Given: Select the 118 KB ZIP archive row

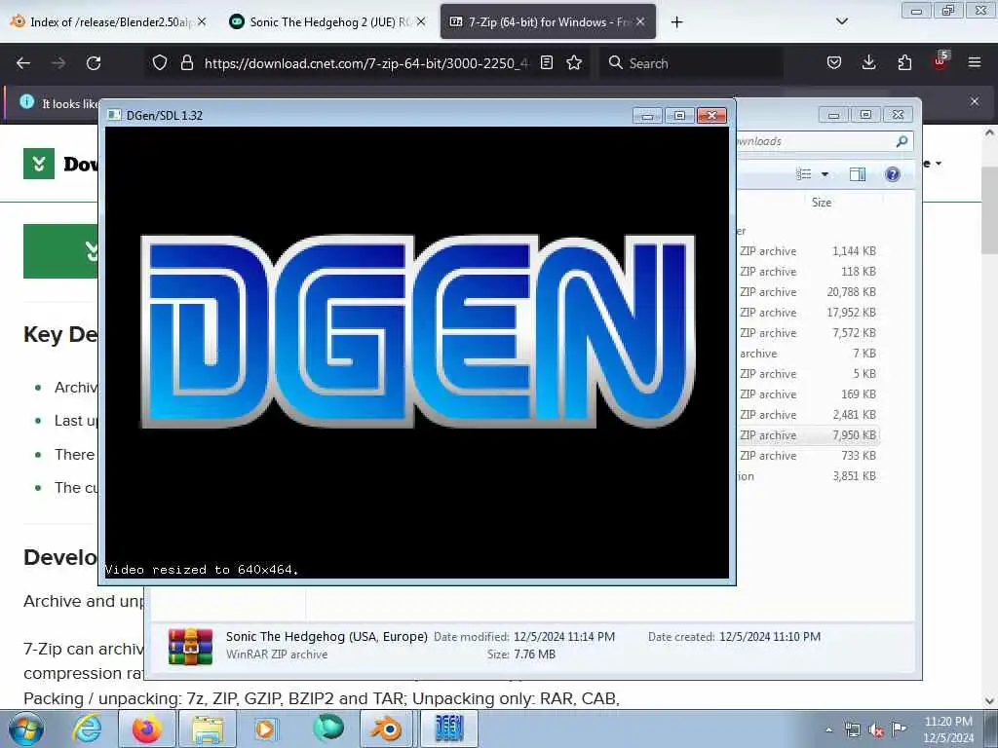Looking at the screenshot, I should pyautogui.click(x=807, y=272).
